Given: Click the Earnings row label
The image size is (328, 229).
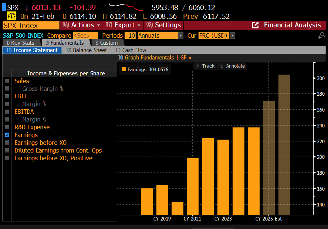Looking at the screenshot, I should pos(26,135).
